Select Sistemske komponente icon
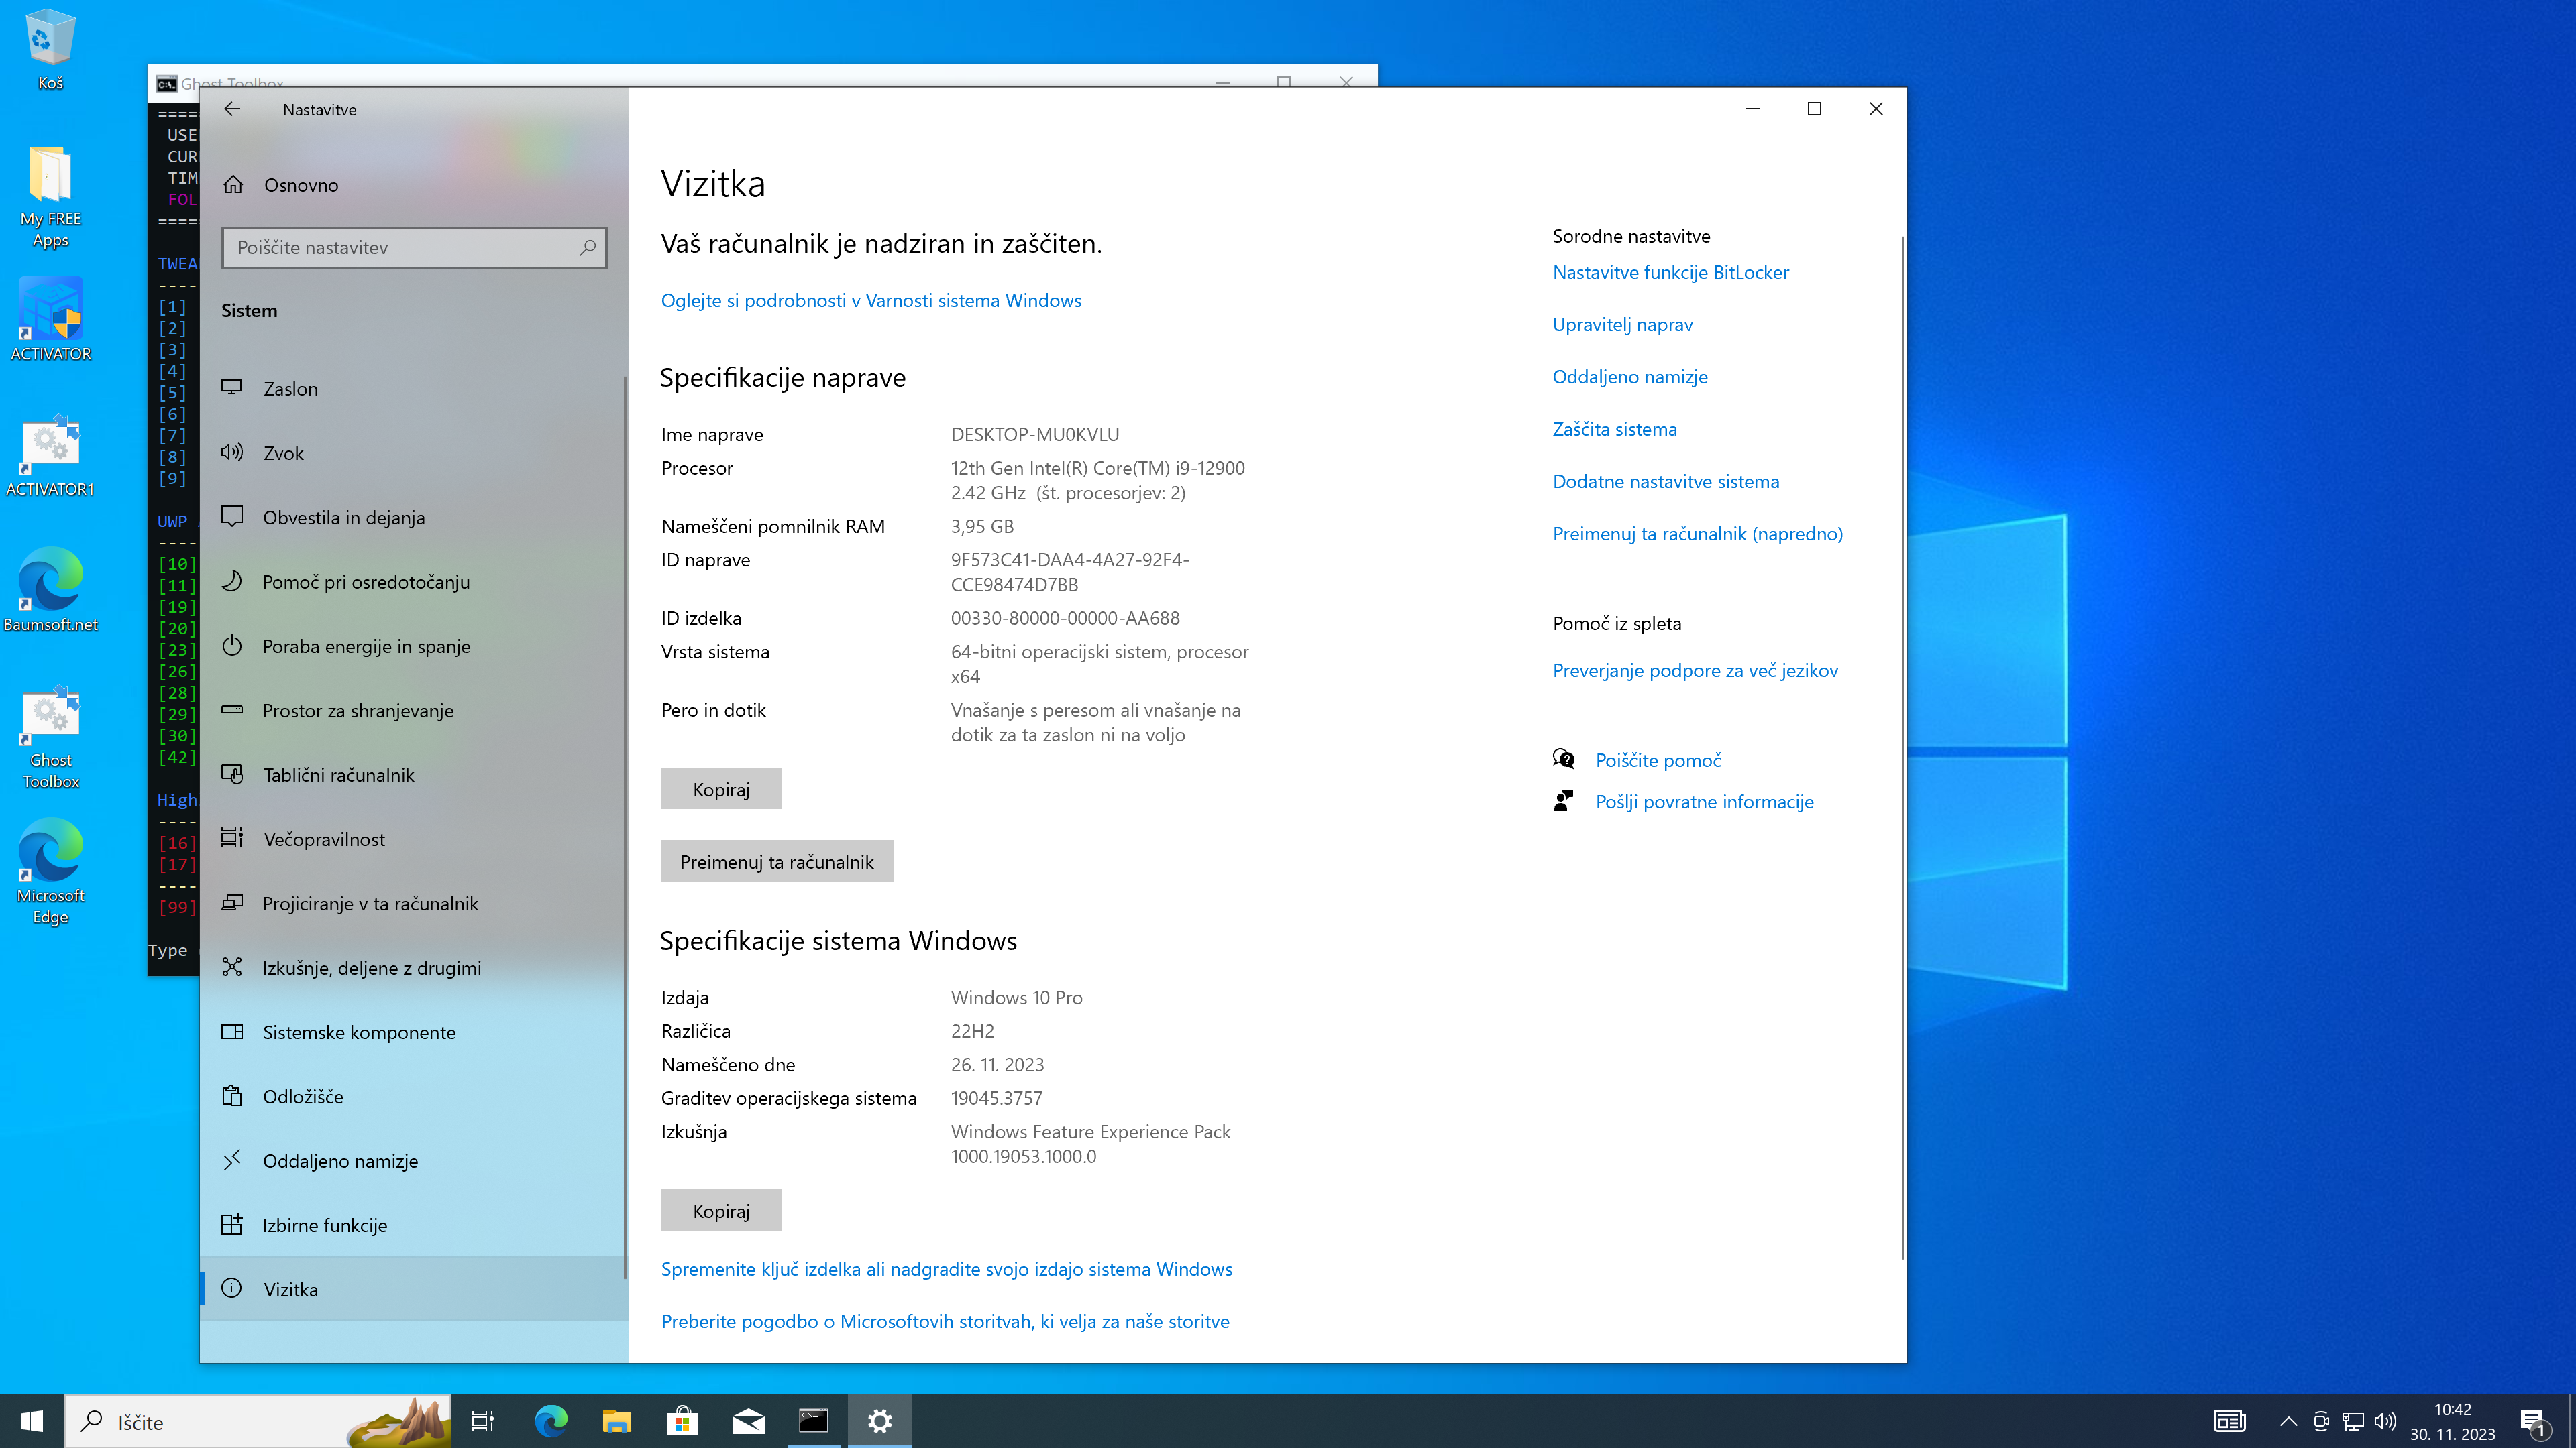This screenshot has height=1448, width=2576. (x=232, y=1031)
